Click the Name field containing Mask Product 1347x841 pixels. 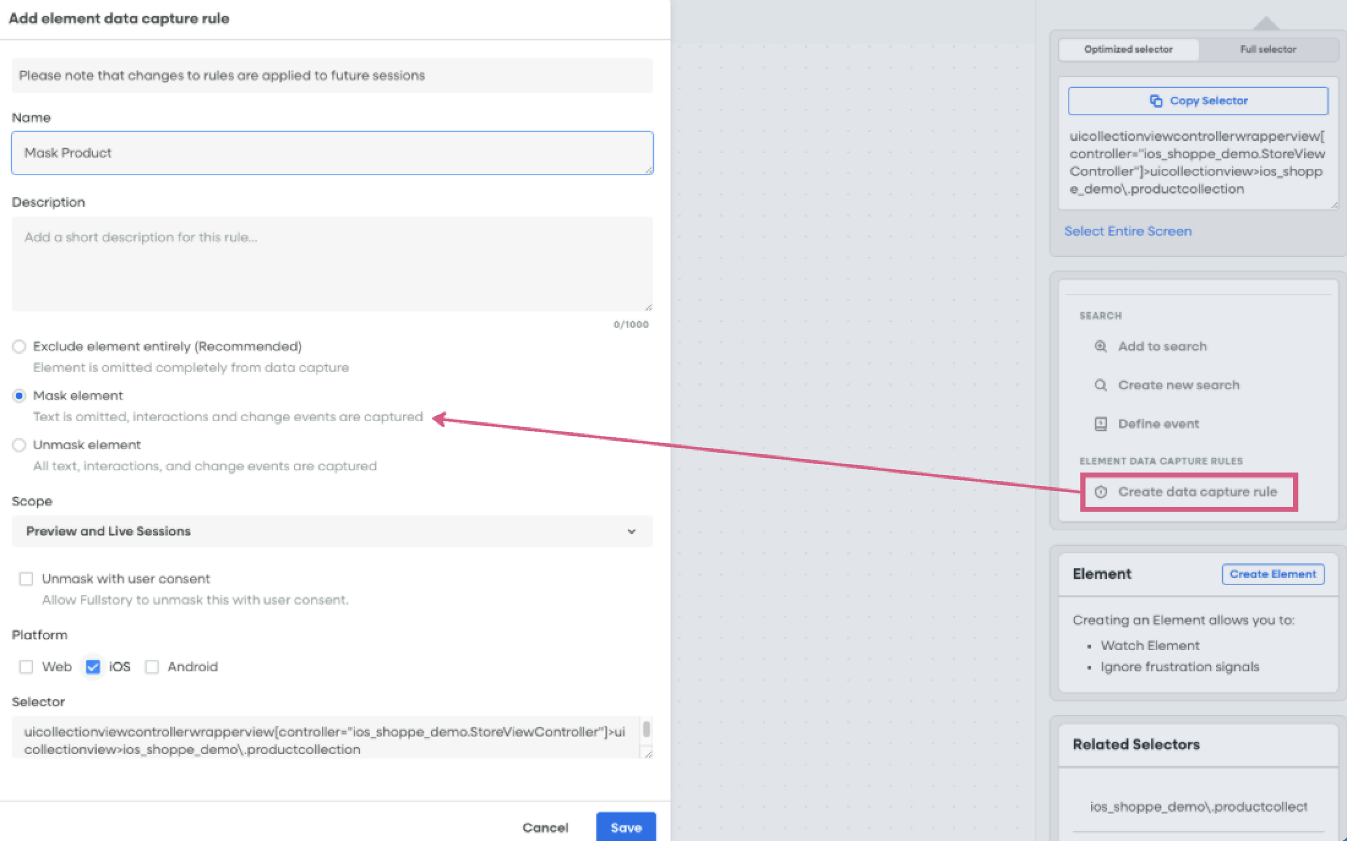click(332, 153)
